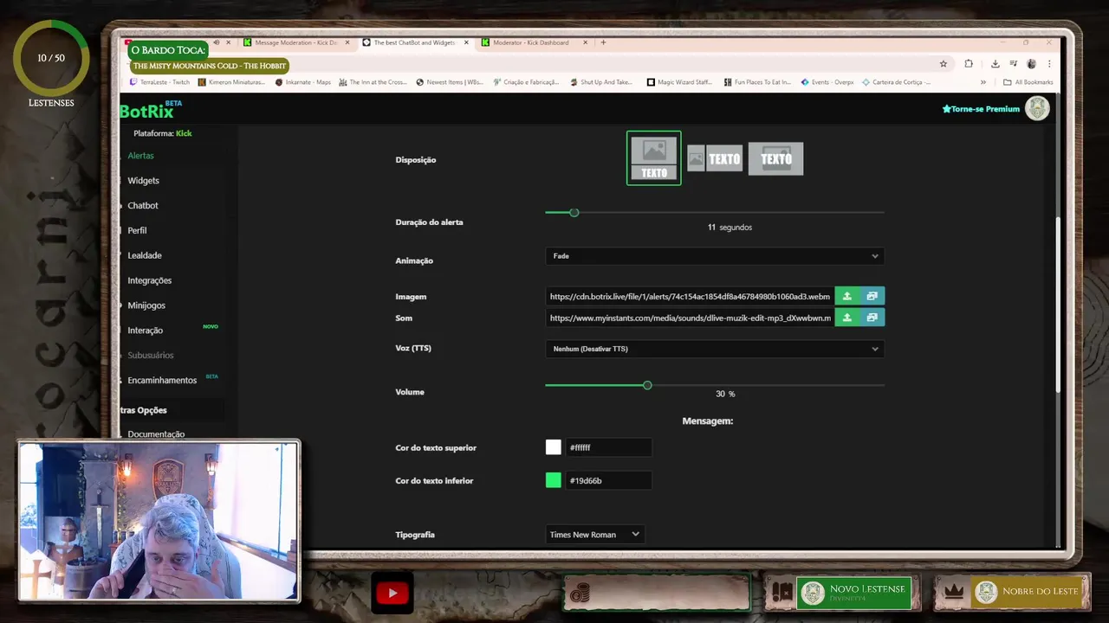Open Interação in the sidebar

pyautogui.click(x=145, y=331)
